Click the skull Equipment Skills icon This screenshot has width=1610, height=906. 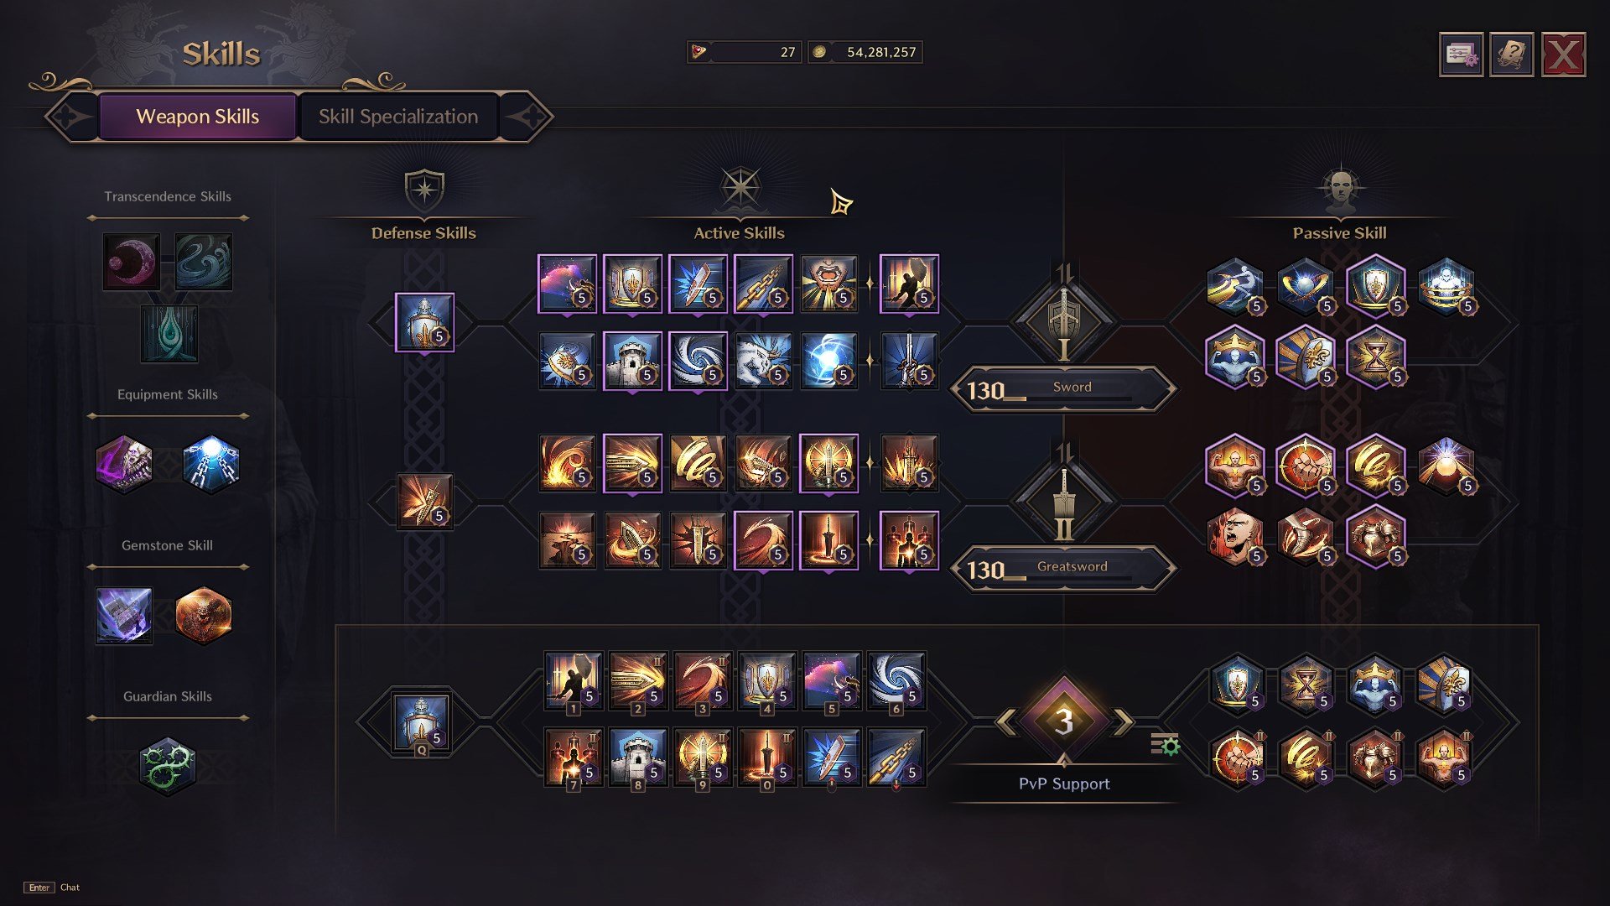coord(124,464)
